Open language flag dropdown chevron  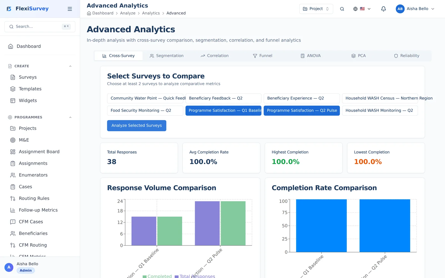click(369, 9)
